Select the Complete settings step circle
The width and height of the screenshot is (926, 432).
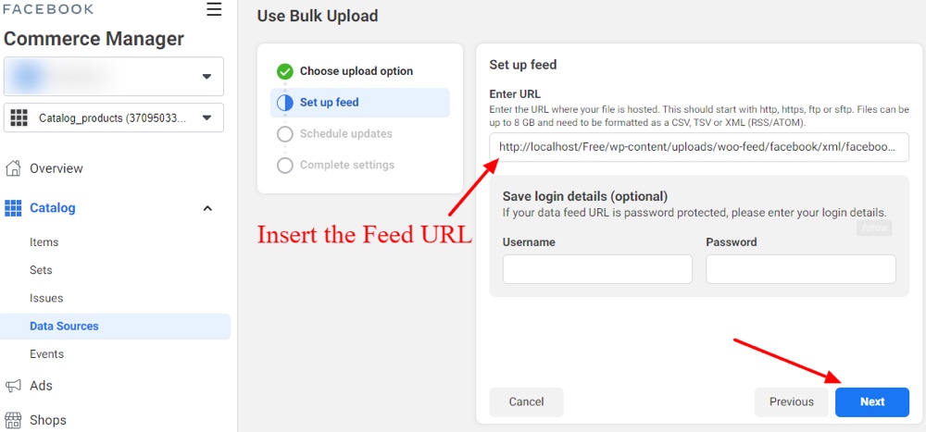coord(285,166)
